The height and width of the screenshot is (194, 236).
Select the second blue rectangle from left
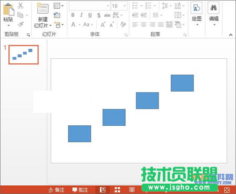(x=114, y=117)
